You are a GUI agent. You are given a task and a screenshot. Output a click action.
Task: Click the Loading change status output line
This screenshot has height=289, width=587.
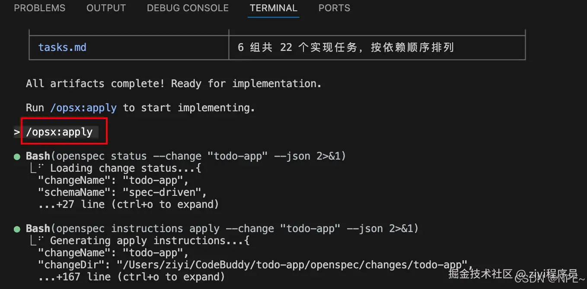(x=125, y=168)
